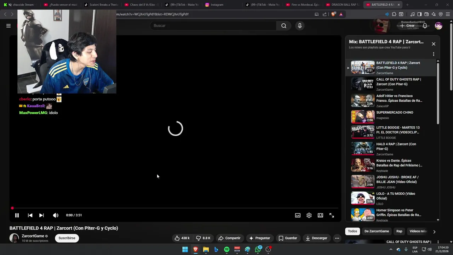Open the browser extensions puzzle icon
Screen dimensions: 453x255
pyautogui.click(x=394, y=14)
